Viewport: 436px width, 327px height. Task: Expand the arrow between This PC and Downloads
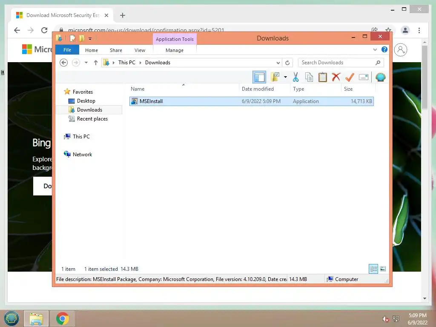pyautogui.click(x=140, y=63)
